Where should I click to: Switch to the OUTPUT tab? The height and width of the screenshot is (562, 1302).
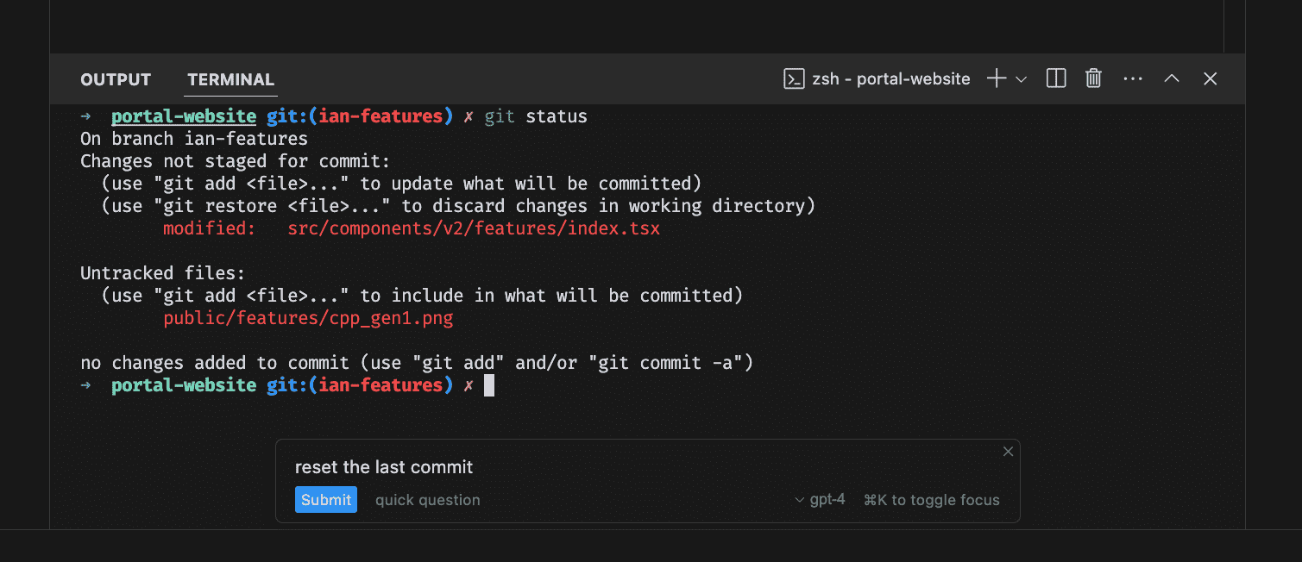point(116,79)
